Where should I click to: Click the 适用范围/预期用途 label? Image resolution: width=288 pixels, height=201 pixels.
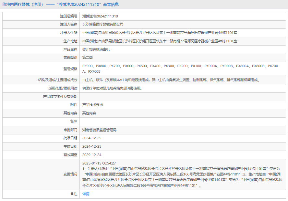(63, 88)
